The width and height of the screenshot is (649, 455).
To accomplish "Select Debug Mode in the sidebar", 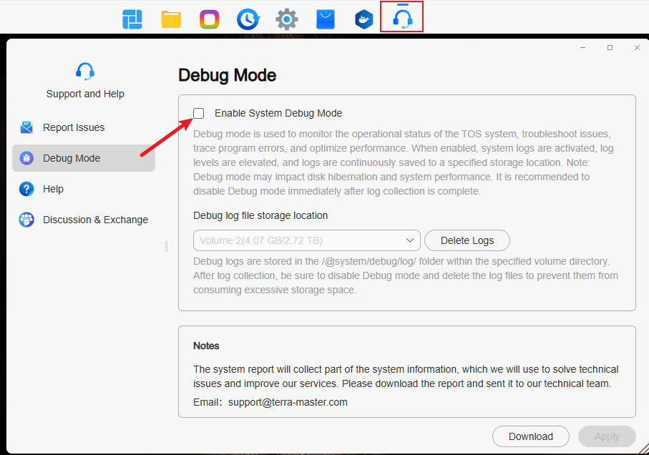I will pyautogui.click(x=84, y=158).
